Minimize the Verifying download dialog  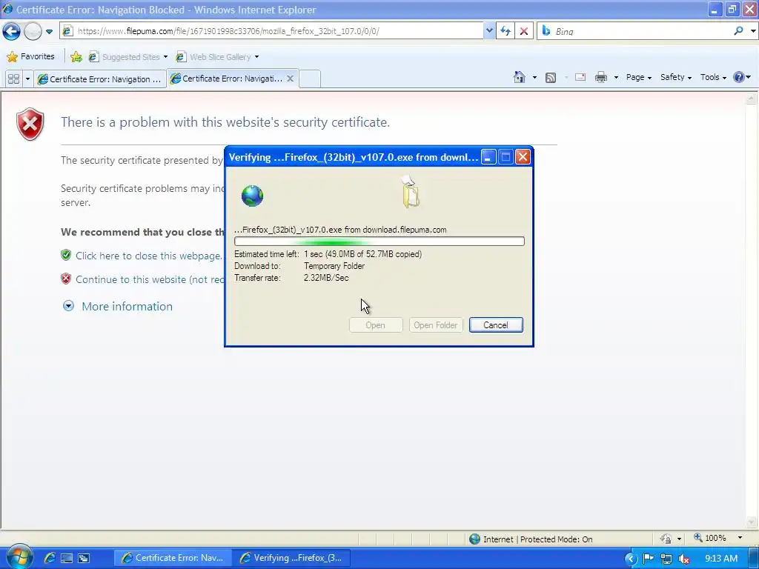click(488, 157)
